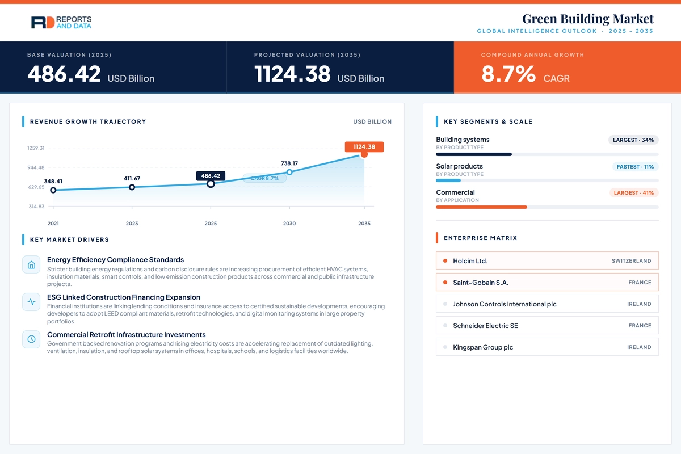Click the grey dot next to Kingspan Group plc
The height and width of the screenshot is (454, 681).
[x=445, y=347]
